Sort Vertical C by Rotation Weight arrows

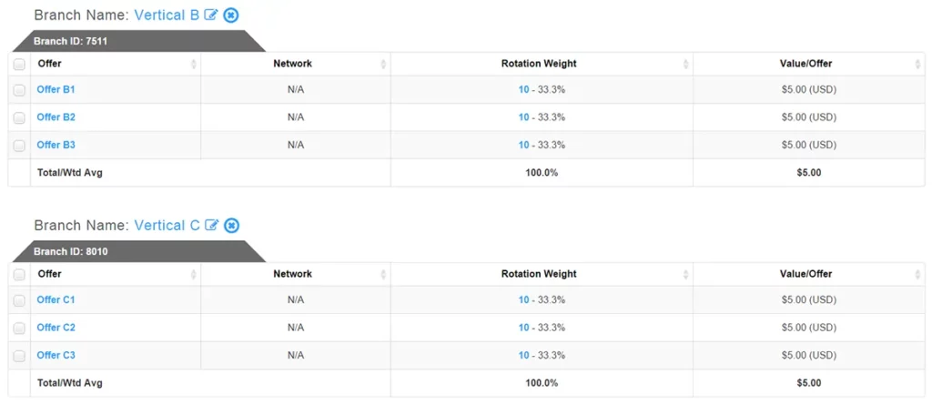tap(685, 274)
